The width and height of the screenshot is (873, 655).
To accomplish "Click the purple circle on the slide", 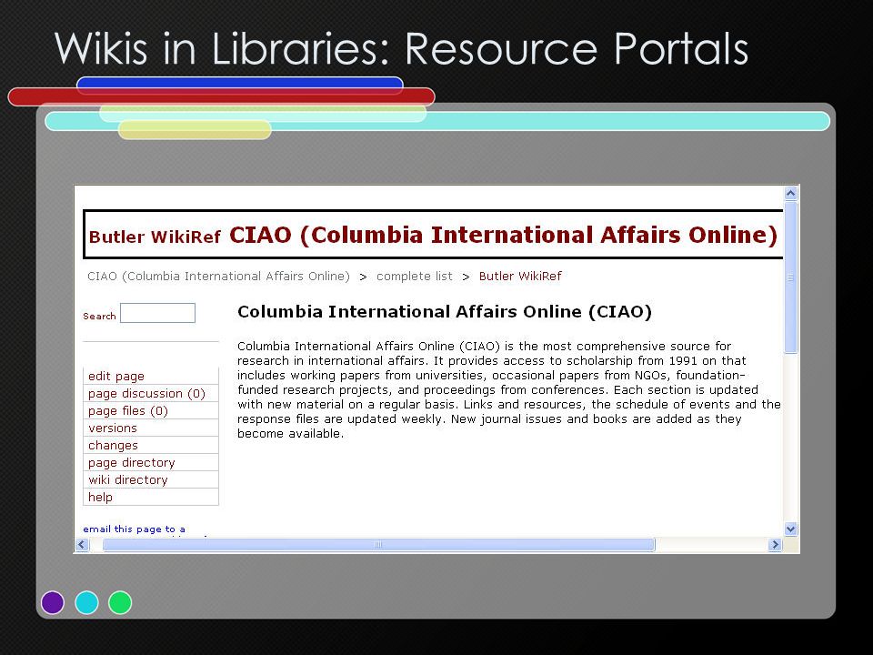I will click(53, 602).
